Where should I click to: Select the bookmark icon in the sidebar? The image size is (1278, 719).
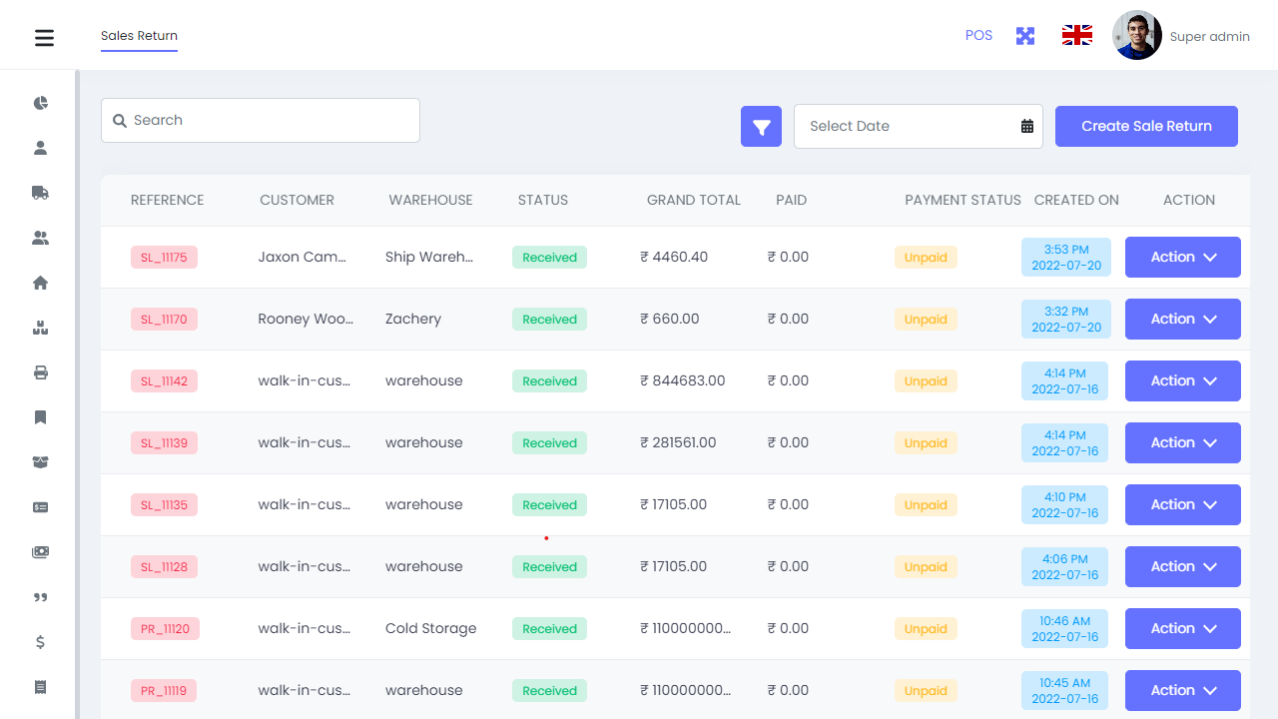(x=41, y=417)
